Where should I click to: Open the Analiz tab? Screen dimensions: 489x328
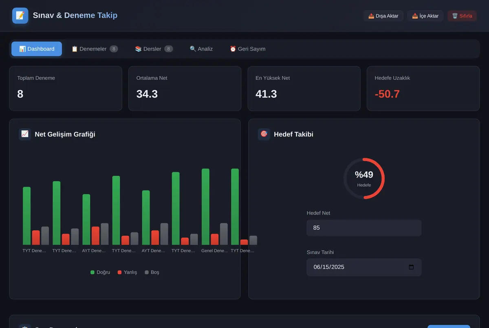(x=201, y=49)
